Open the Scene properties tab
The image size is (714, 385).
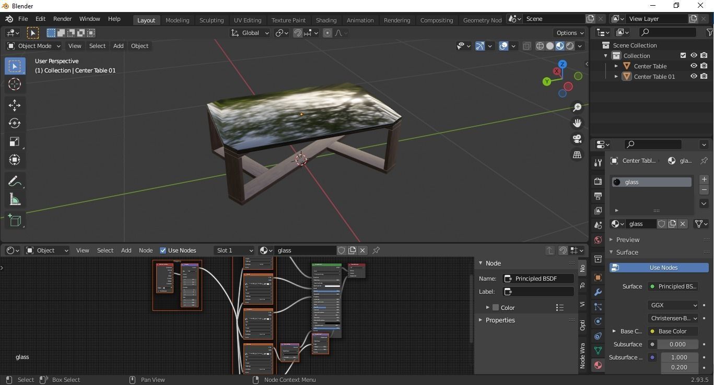click(598, 225)
